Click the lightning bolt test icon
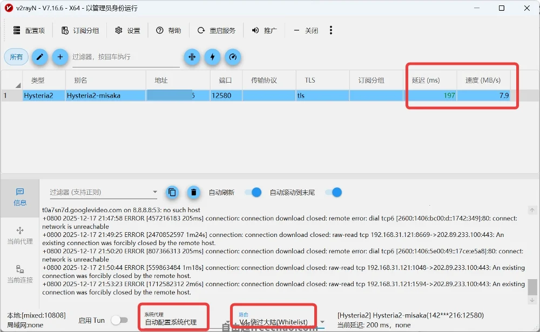Image resolution: width=540 pixels, height=332 pixels. 212,57
